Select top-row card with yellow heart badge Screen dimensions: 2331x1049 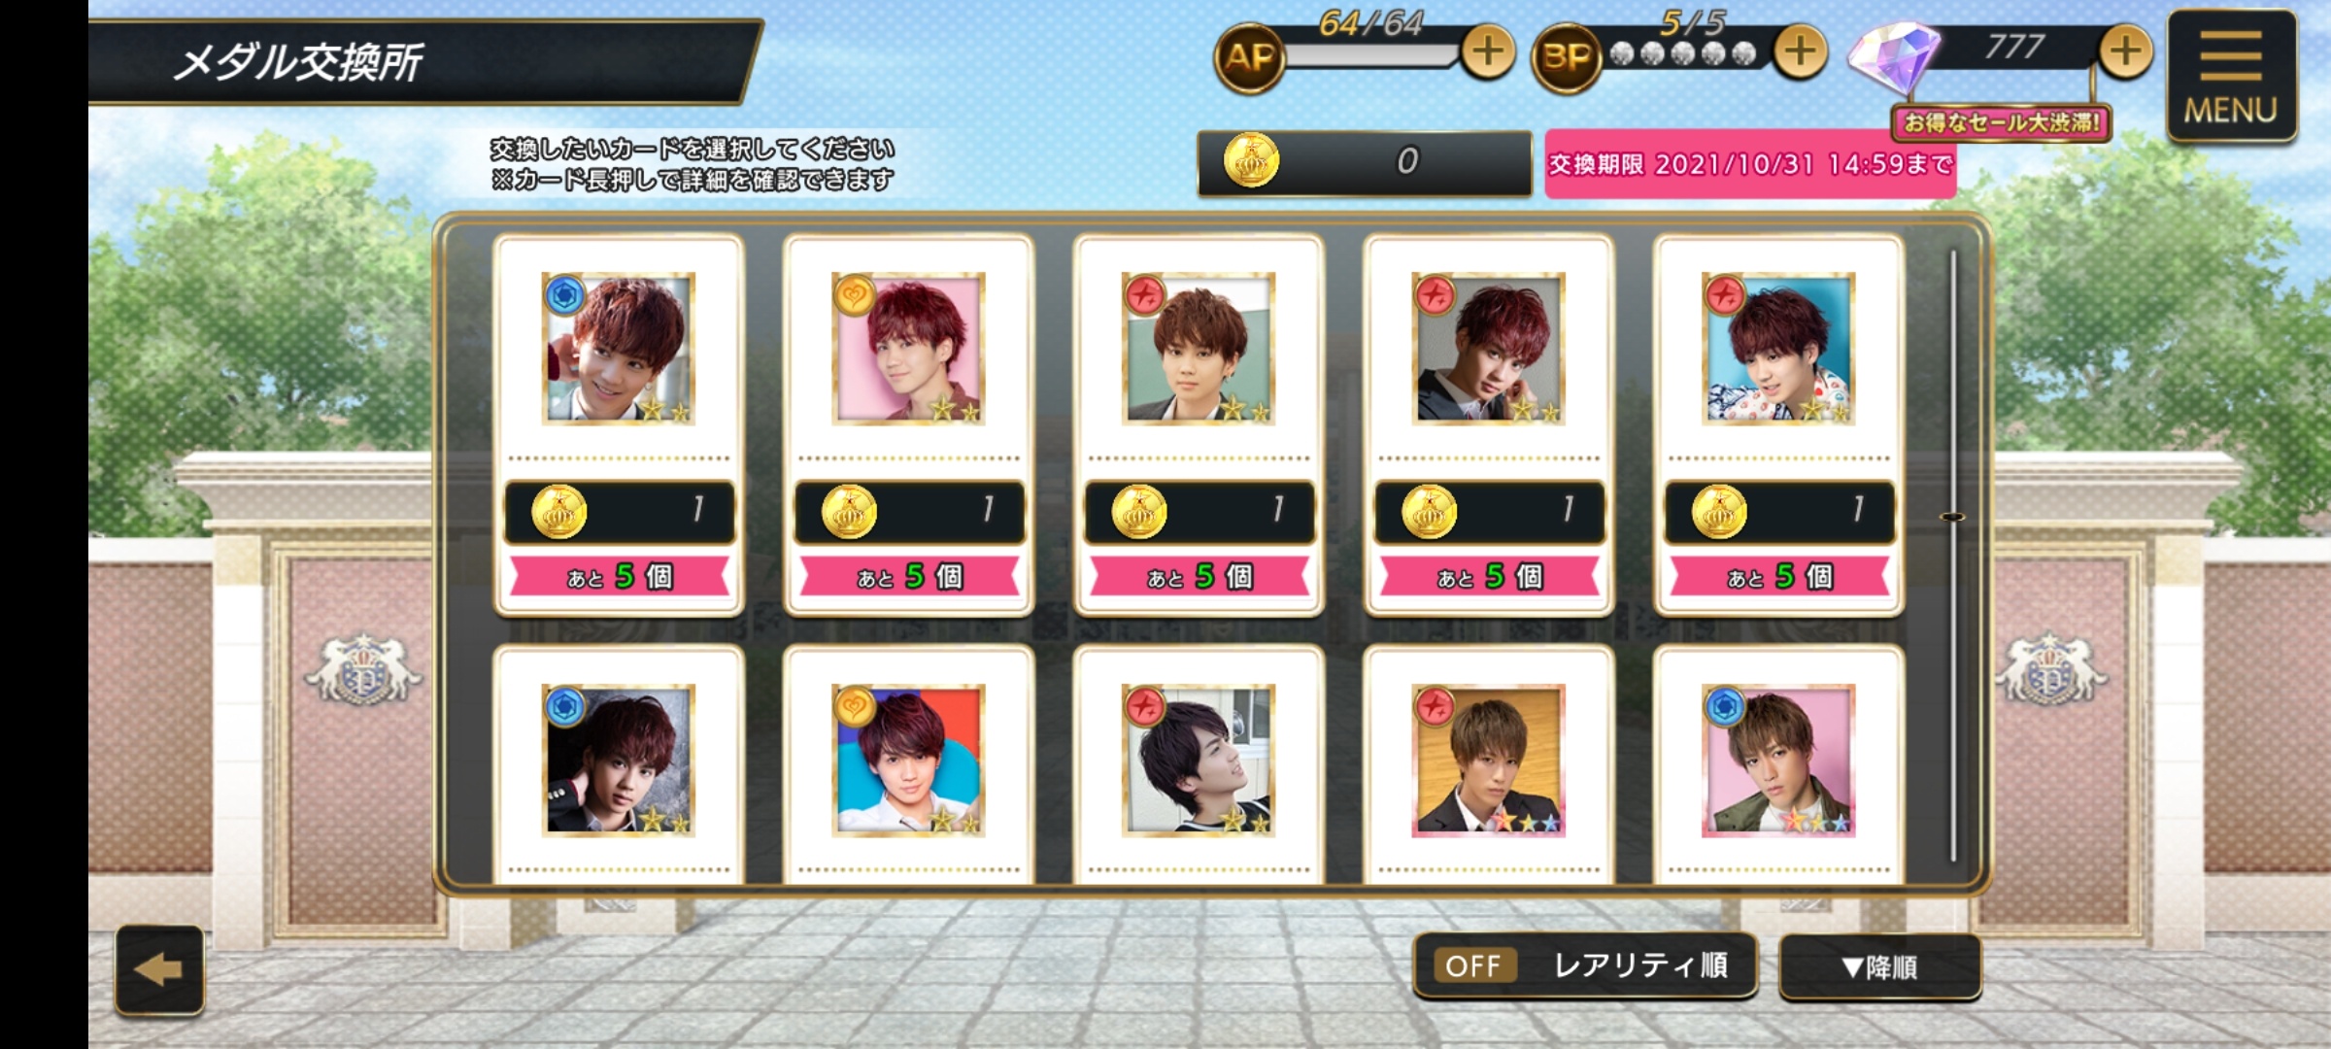[908, 348]
